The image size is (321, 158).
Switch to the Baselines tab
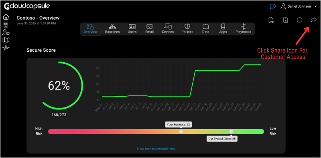click(x=112, y=29)
